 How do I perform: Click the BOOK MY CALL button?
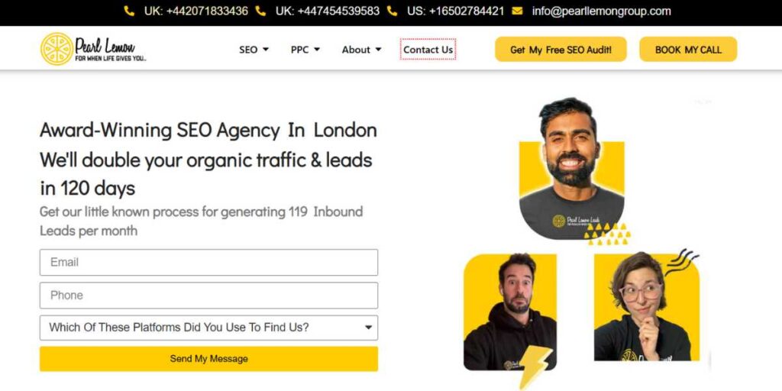pos(688,50)
